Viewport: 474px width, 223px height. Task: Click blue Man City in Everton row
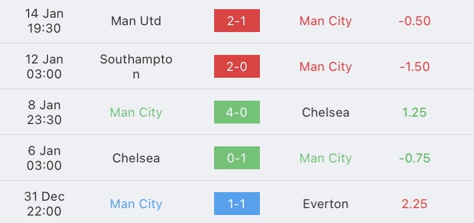pos(136,204)
